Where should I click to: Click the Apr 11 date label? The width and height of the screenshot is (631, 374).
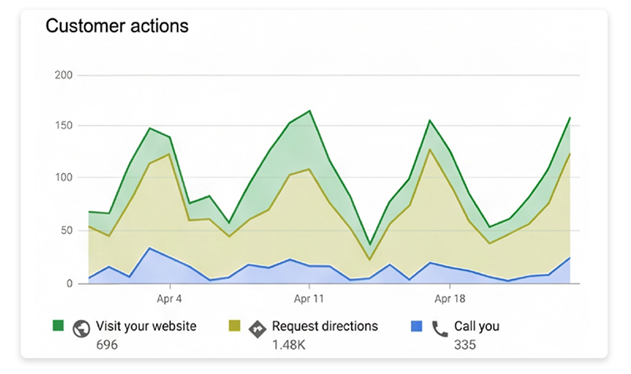click(x=309, y=298)
